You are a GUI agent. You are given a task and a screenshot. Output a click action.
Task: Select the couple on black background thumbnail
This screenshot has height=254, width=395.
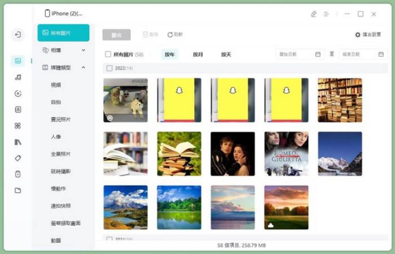[233, 154]
